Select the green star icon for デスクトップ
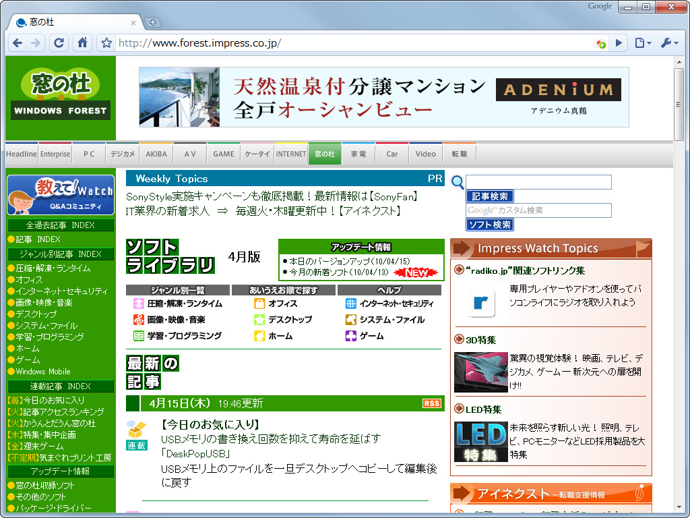This screenshot has height=518, width=690. tap(258, 319)
